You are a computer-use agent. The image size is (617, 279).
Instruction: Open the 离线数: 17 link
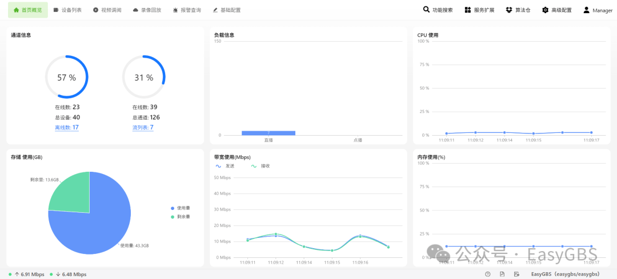(67, 127)
